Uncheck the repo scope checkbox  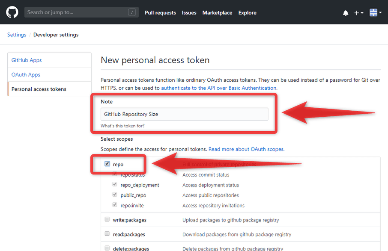point(107,164)
